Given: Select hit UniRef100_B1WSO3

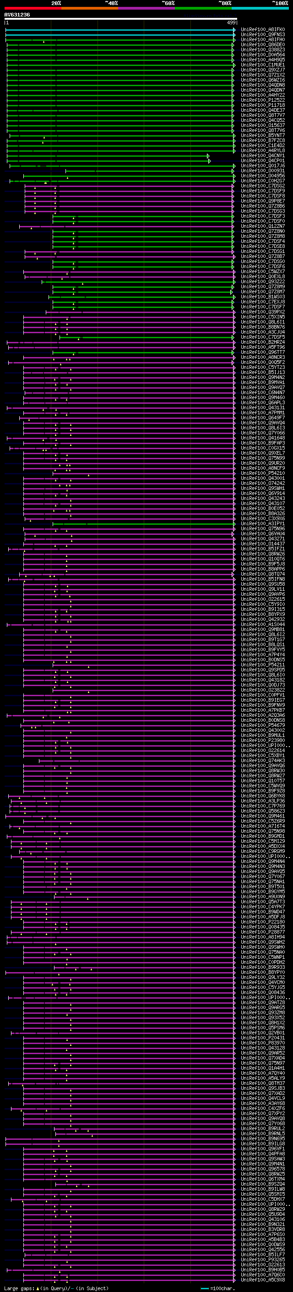Looking at the screenshot, I should [262, 297].
